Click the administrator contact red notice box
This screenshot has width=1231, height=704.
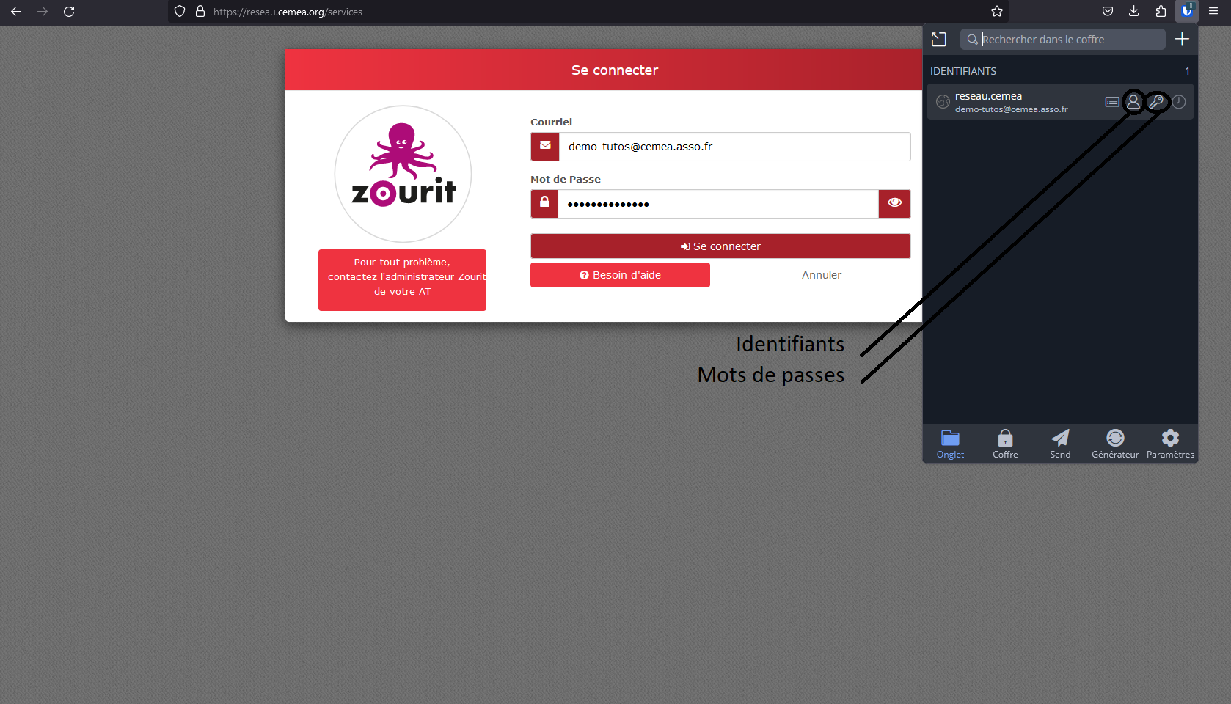click(x=402, y=280)
